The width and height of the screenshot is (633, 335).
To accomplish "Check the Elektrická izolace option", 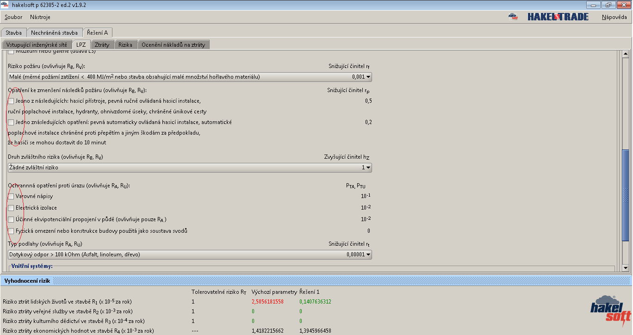I will tap(11, 208).
